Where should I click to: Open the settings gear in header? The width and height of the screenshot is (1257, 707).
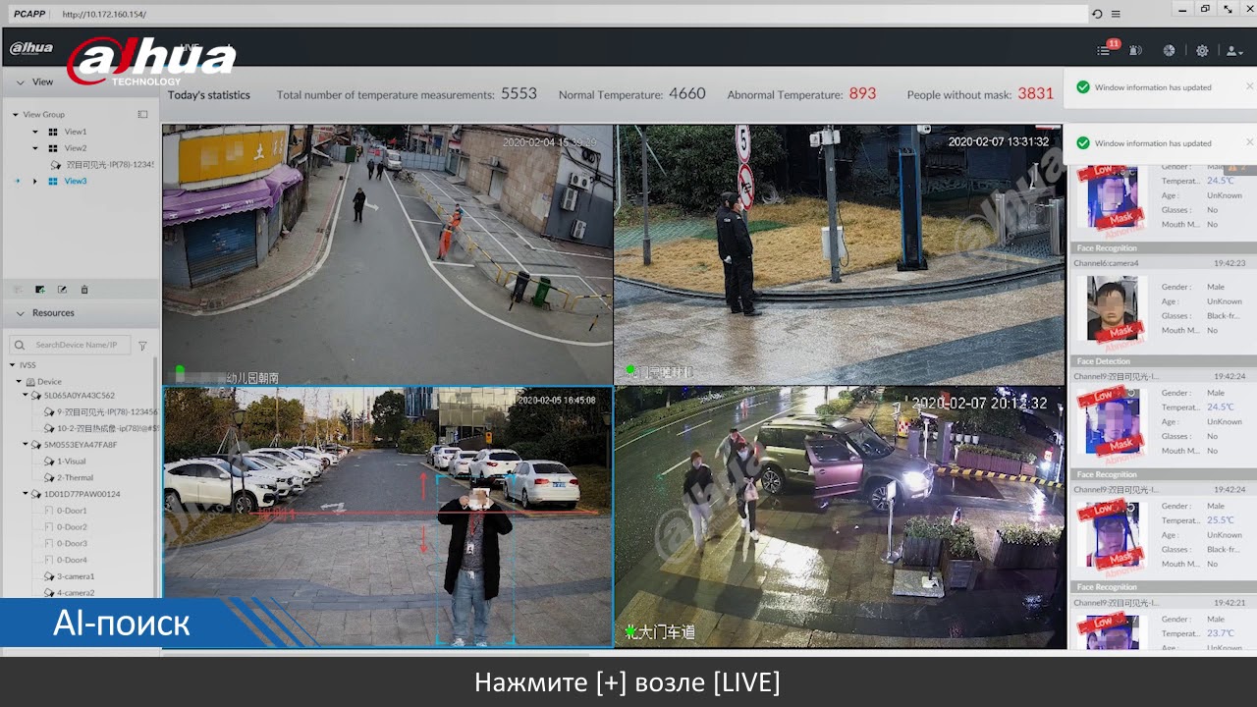click(1202, 50)
